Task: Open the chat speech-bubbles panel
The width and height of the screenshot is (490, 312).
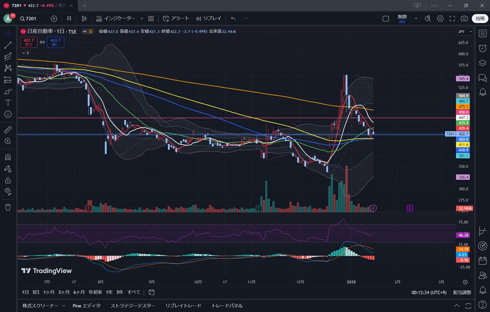Action: 483,78
